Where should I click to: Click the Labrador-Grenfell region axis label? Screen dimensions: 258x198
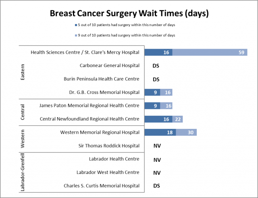(23, 172)
